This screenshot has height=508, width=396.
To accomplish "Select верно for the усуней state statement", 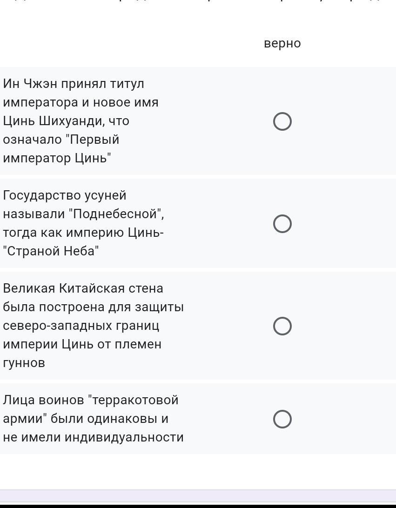I will click(x=282, y=224).
